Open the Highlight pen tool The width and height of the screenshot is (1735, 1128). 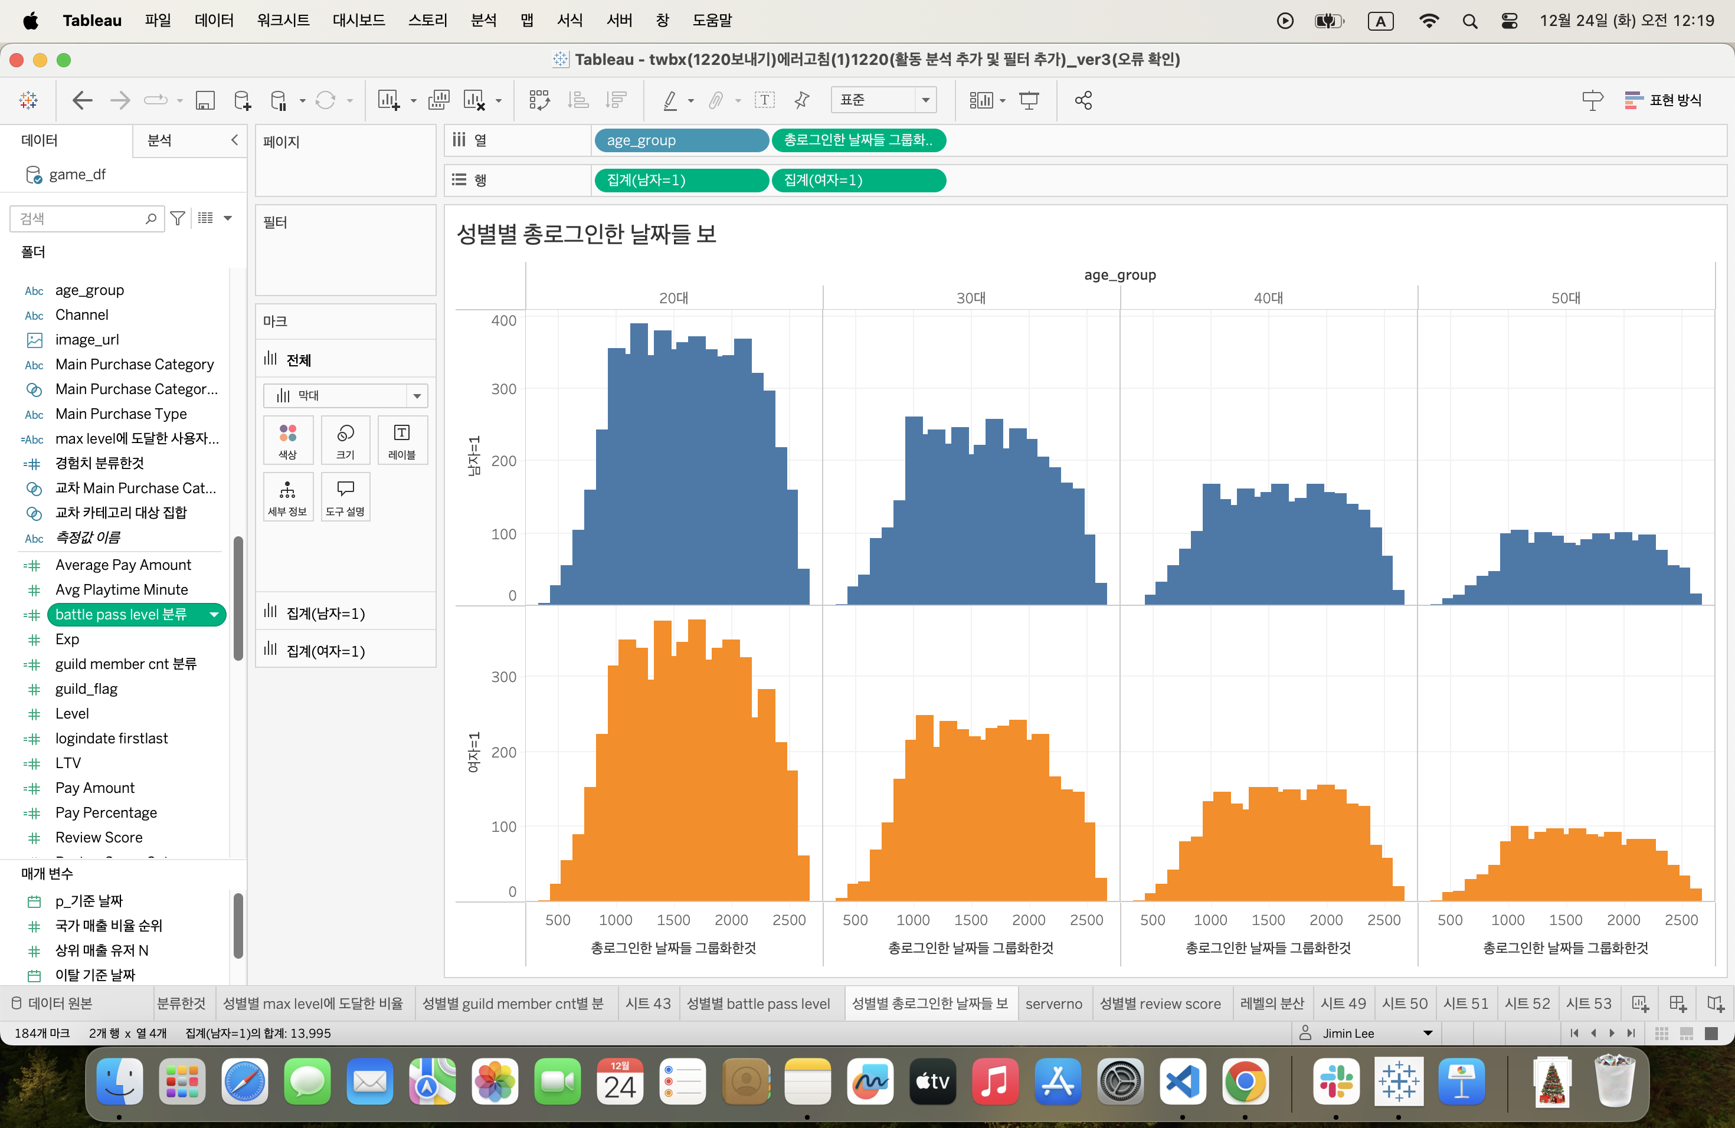pos(670,100)
